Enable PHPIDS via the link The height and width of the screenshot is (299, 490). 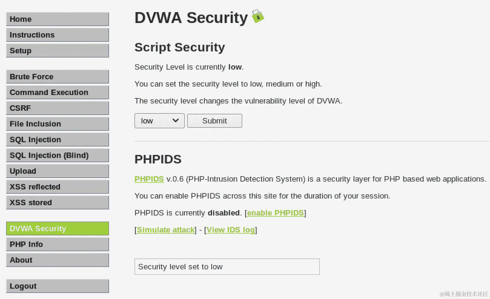(x=275, y=213)
